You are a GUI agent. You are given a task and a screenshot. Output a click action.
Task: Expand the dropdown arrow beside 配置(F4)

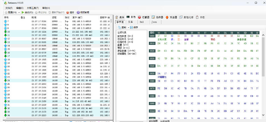(x=19, y=12)
